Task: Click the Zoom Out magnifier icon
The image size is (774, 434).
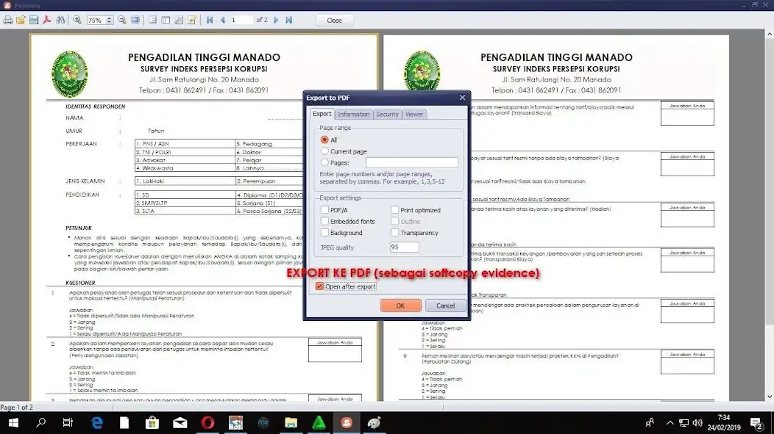Action: tap(123, 20)
